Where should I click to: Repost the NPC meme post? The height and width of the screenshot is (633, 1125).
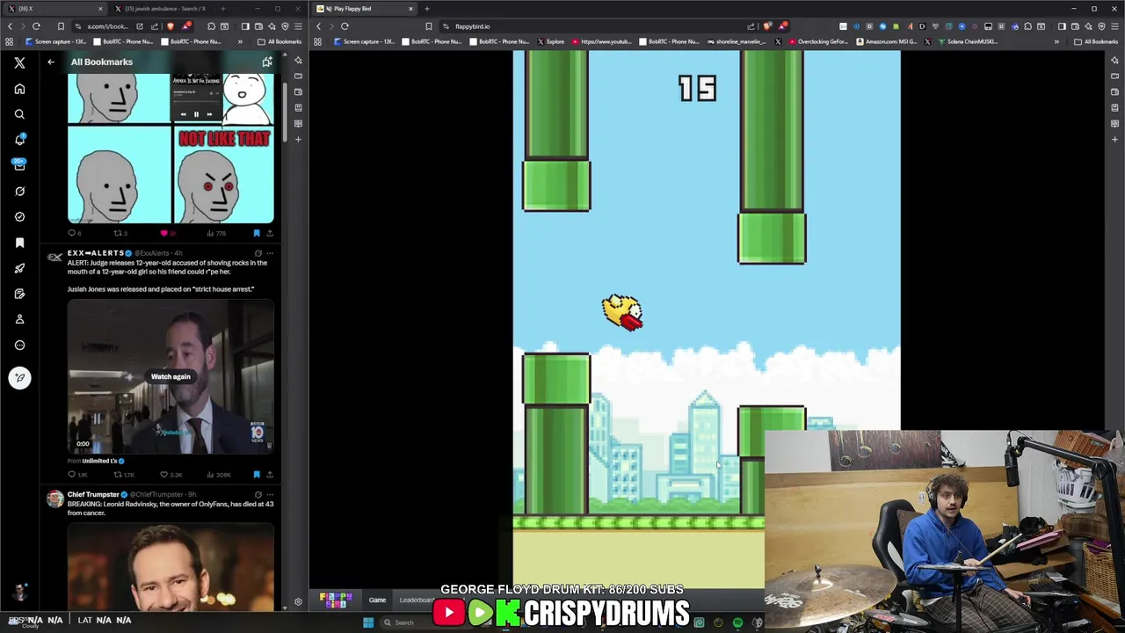pyautogui.click(x=120, y=233)
